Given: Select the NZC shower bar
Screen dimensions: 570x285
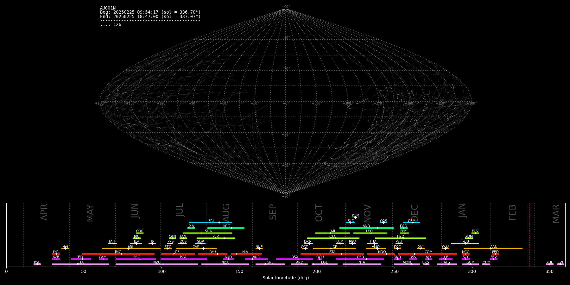Looking at the screenshot, I should pos(157,264).
